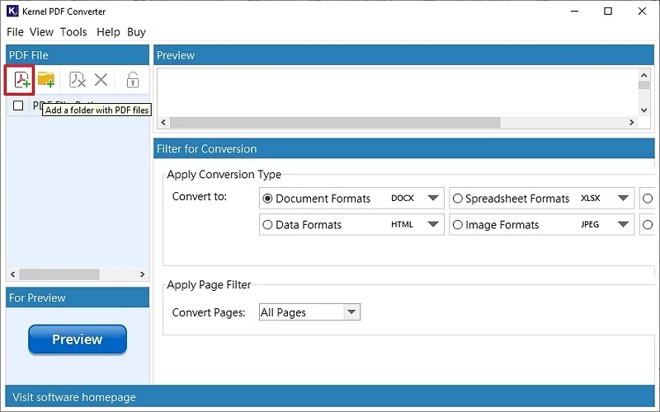660x412 pixels.
Task: Click the For Preview panel header
Action: 78,297
